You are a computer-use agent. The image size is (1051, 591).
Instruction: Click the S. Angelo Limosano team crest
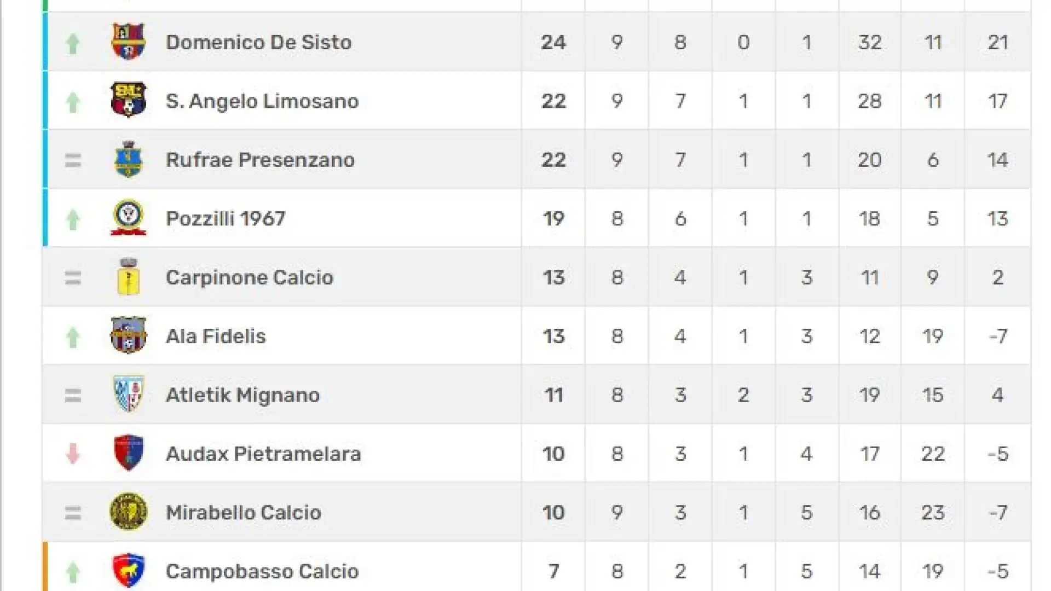[x=128, y=100]
